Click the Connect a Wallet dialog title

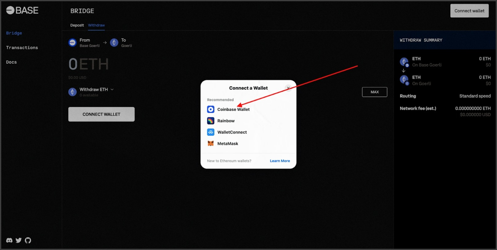248,88
